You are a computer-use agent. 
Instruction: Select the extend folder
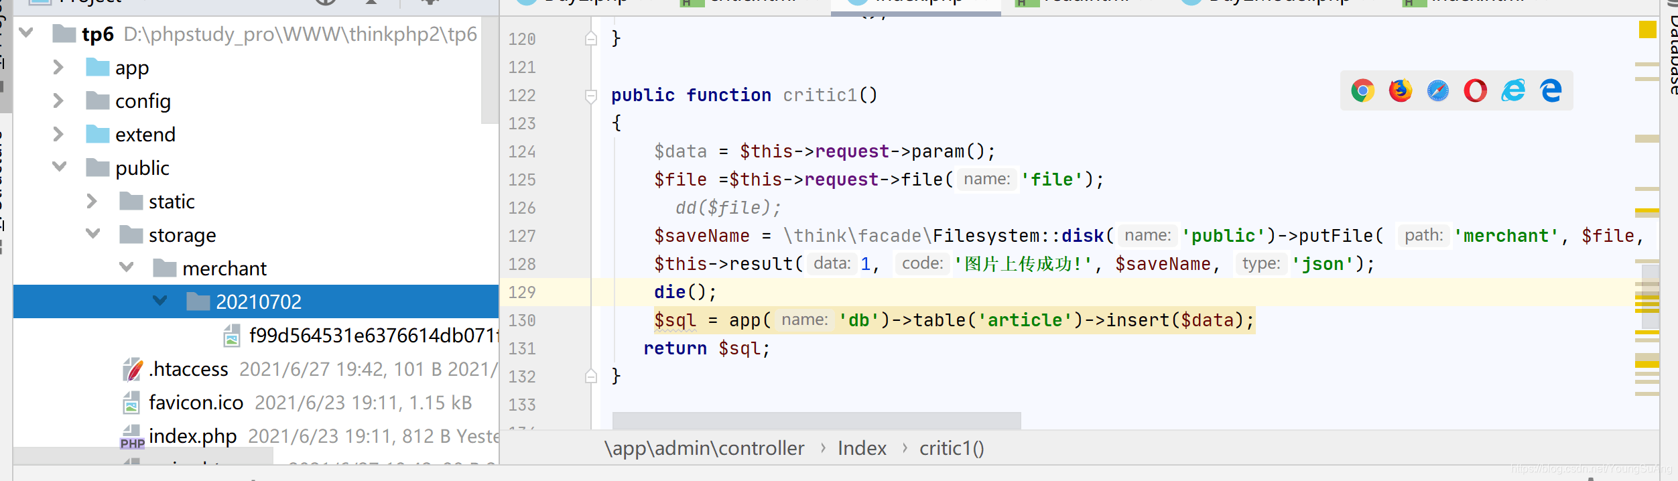145,135
